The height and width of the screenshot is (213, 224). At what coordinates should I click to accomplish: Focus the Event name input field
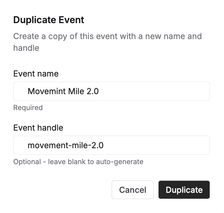click(112, 91)
